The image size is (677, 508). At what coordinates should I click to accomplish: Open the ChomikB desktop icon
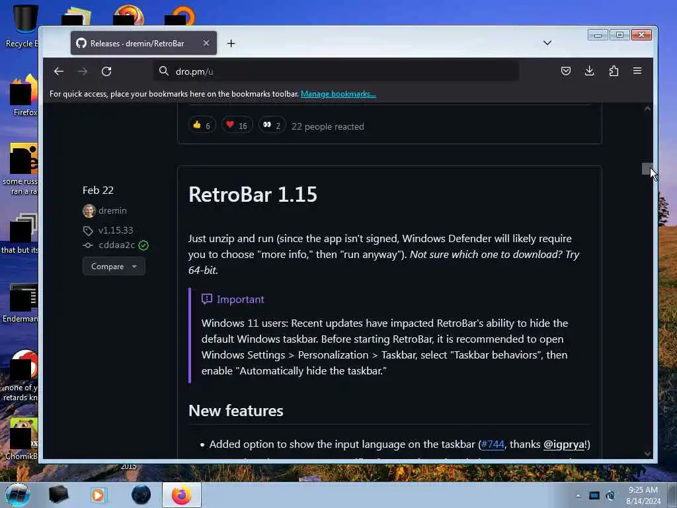tap(22, 439)
